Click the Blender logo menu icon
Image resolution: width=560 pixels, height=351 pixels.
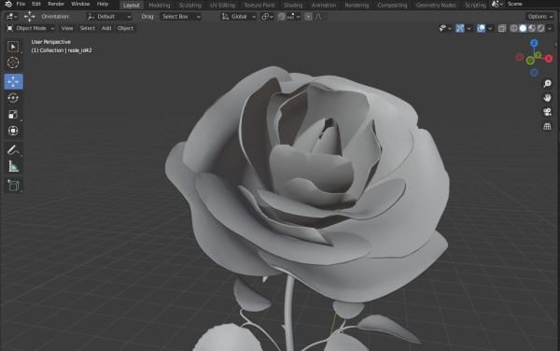pyautogui.click(x=8, y=5)
